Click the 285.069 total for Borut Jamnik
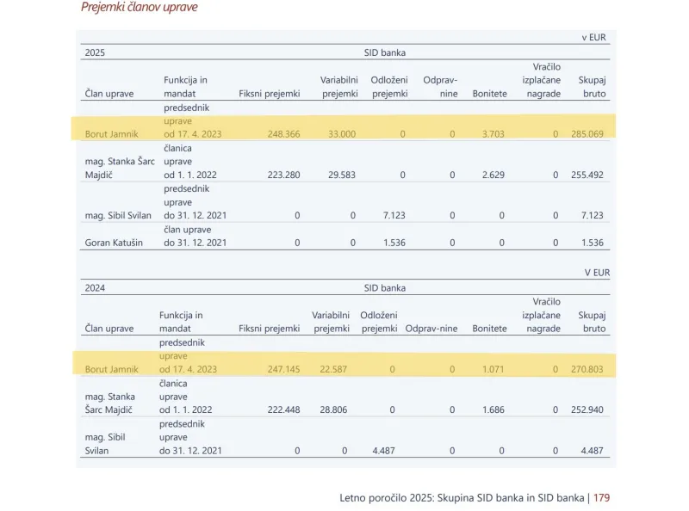This screenshot has height=511, width=689. (587, 134)
